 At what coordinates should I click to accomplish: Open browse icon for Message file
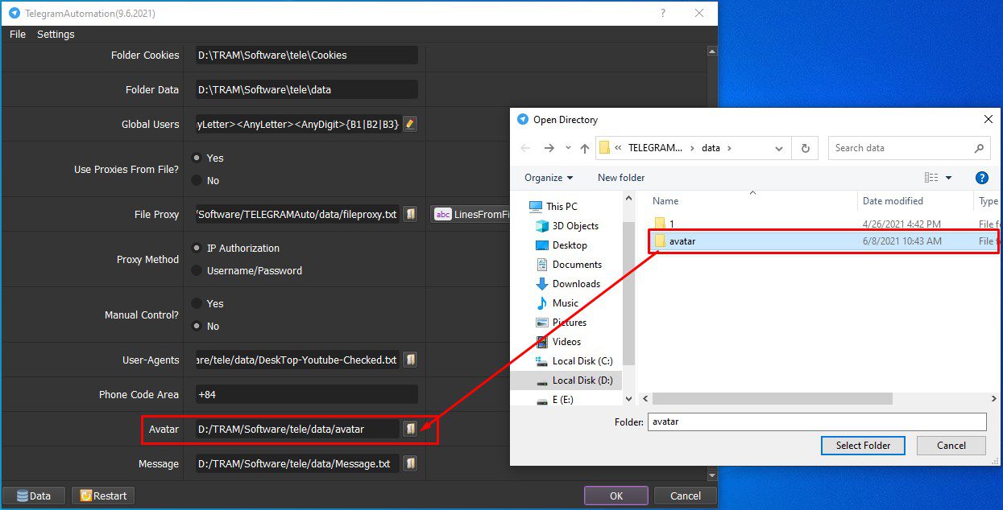click(410, 463)
